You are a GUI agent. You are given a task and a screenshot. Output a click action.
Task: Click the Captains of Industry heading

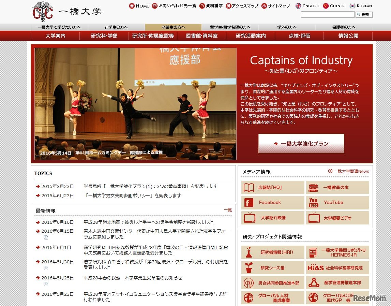click(x=301, y=60)
